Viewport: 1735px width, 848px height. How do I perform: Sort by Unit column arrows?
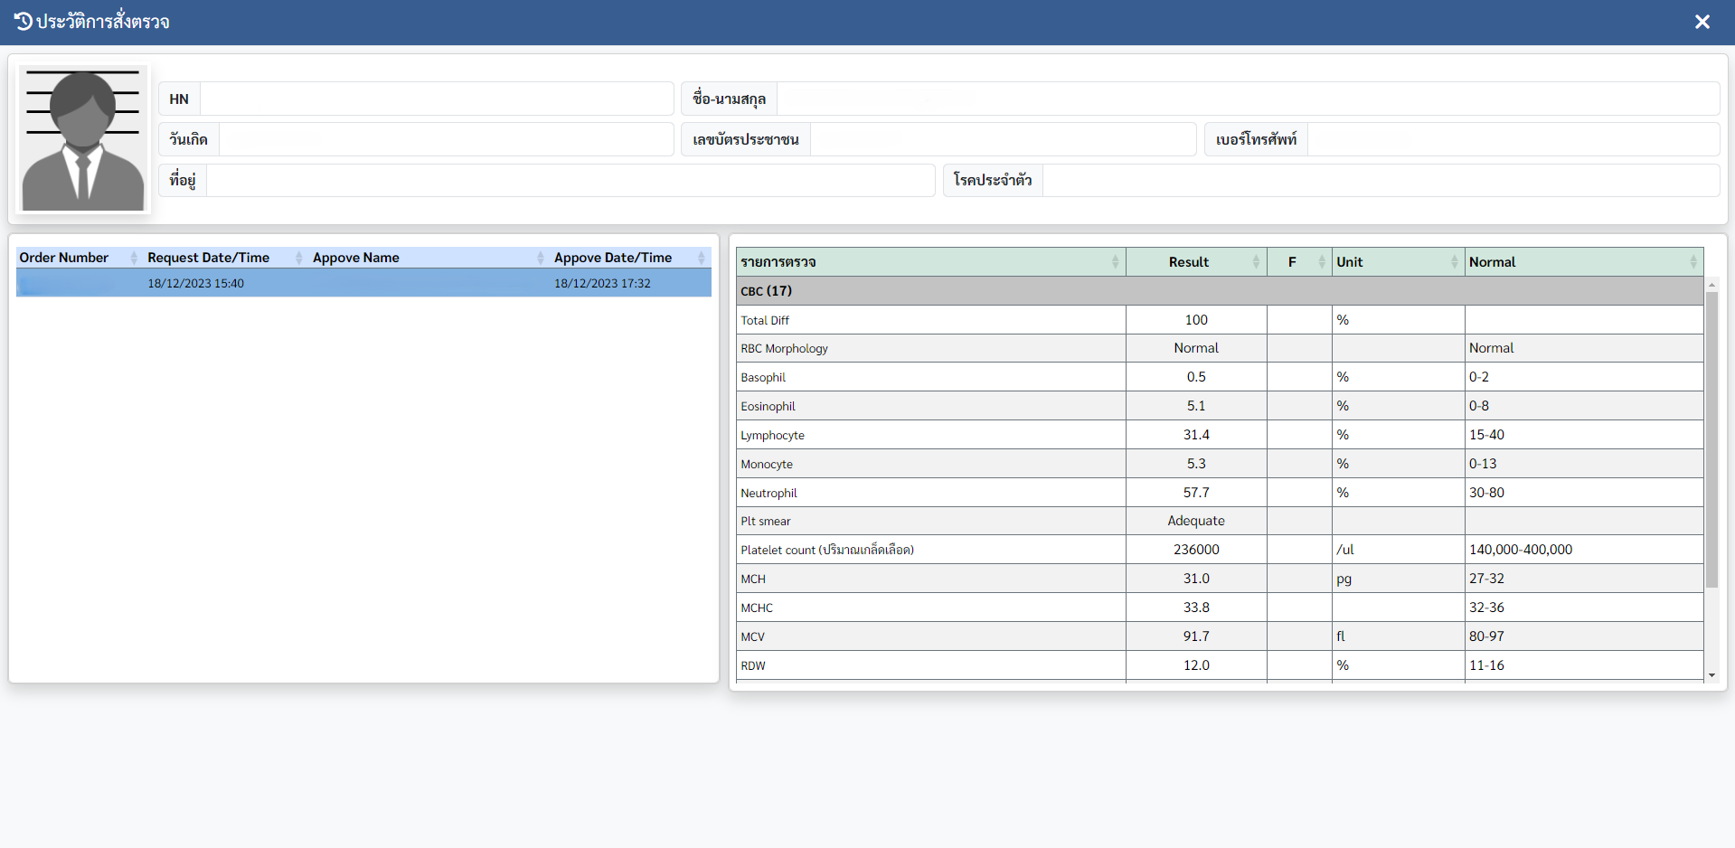[1454, 262]
